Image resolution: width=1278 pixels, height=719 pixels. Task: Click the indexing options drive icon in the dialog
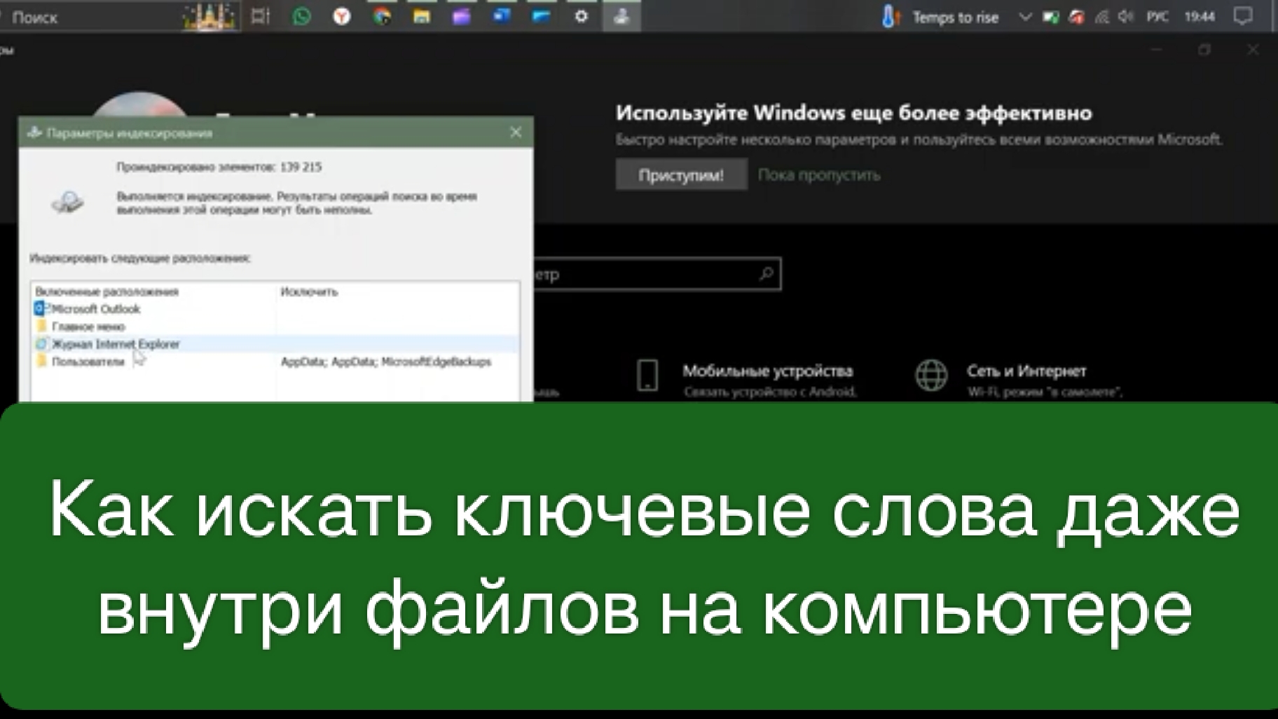(67, 201)
